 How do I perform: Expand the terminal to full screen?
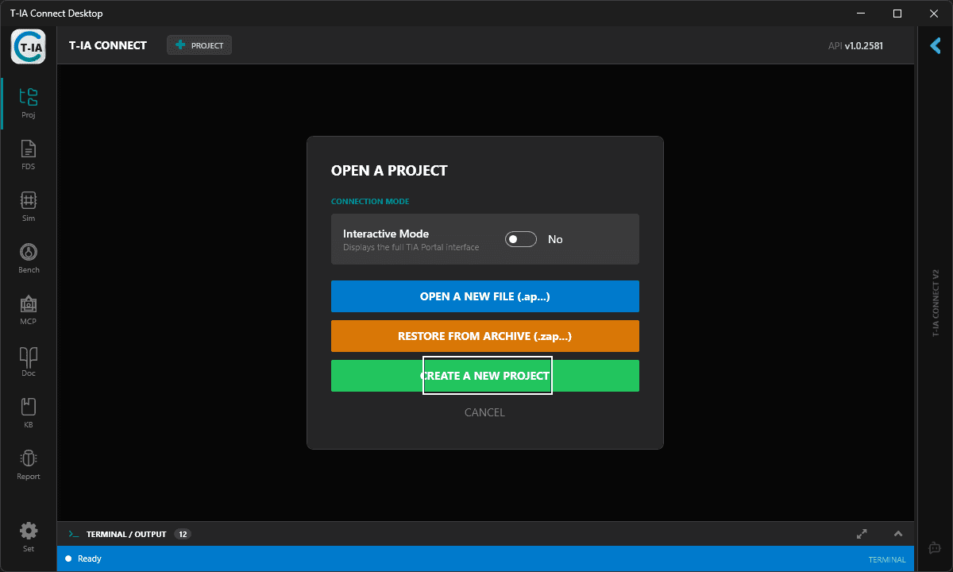coord(861,534)
